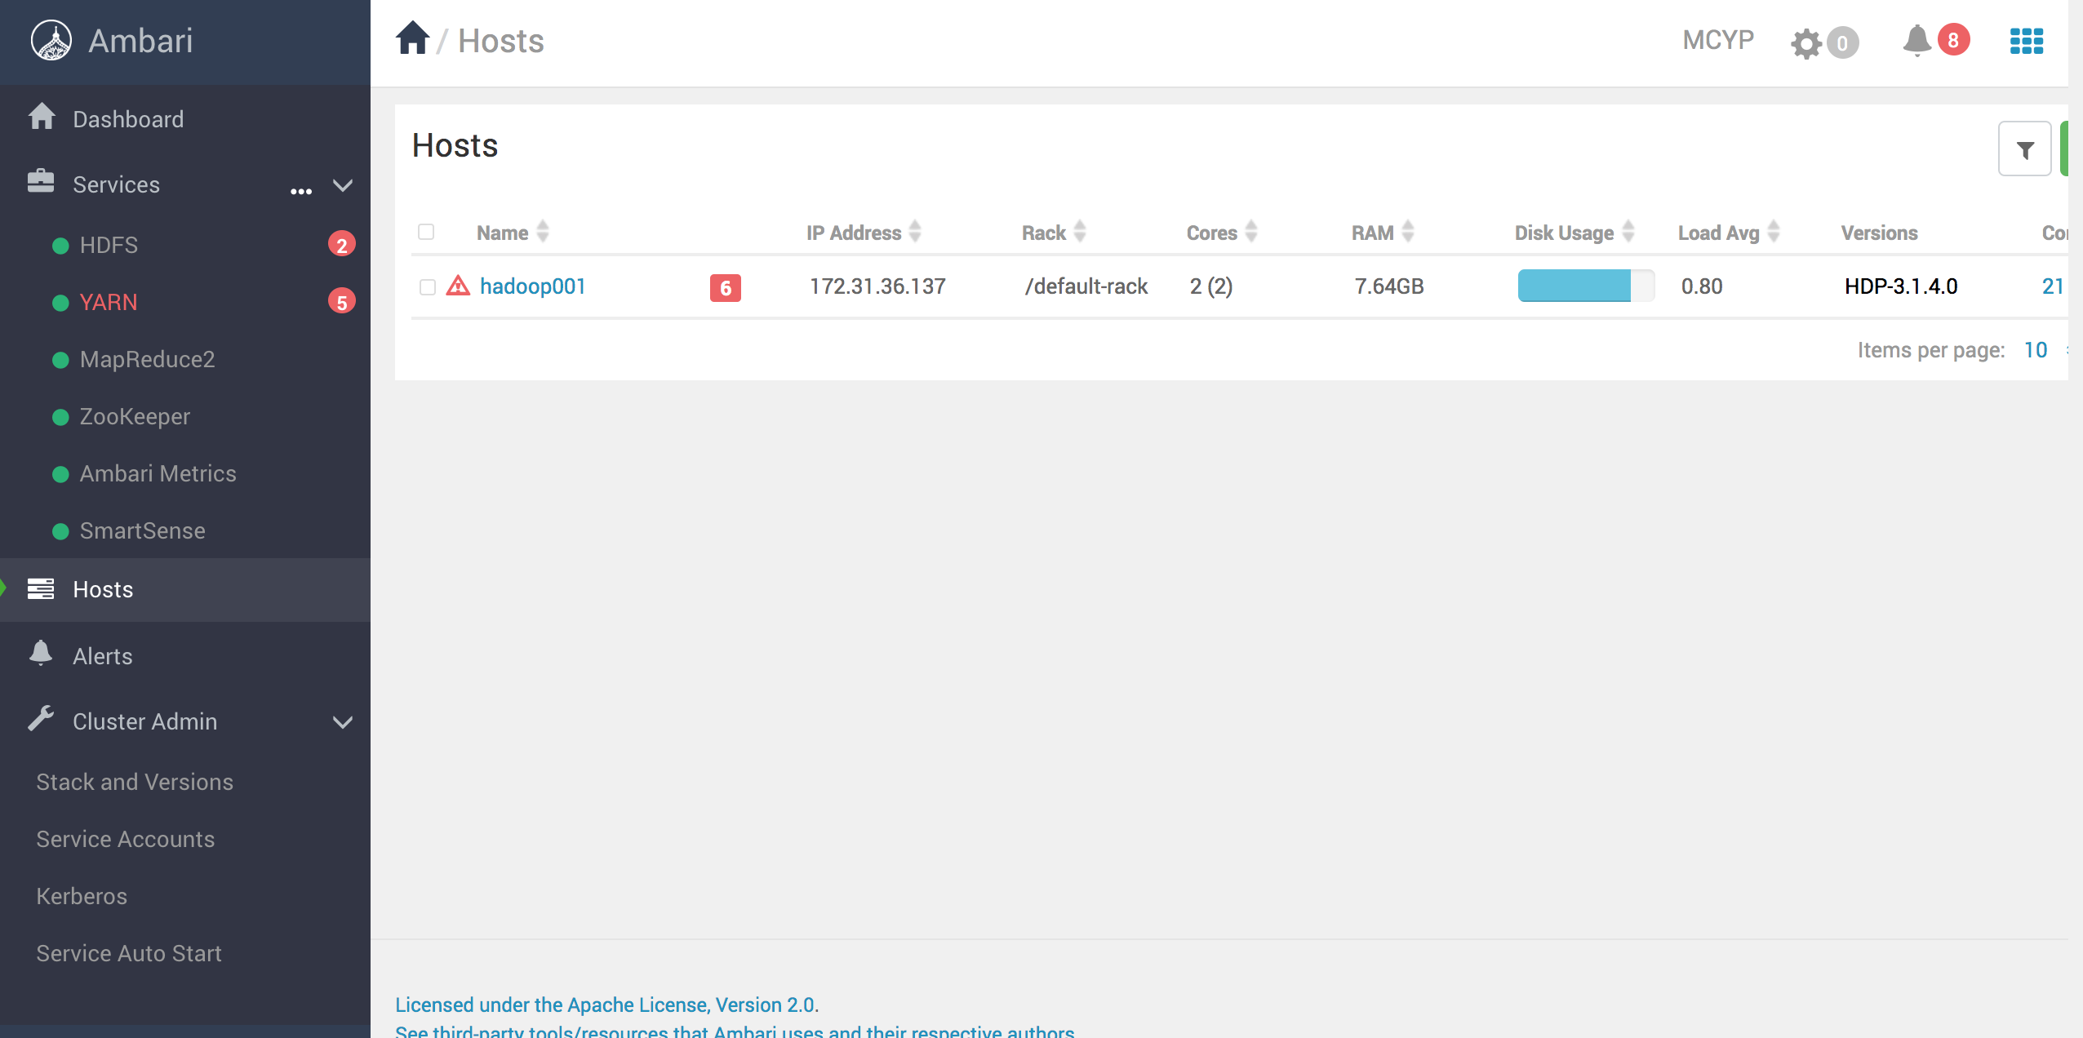Open background operations gear icon
The image size is (2083, 1038).
1806,42
